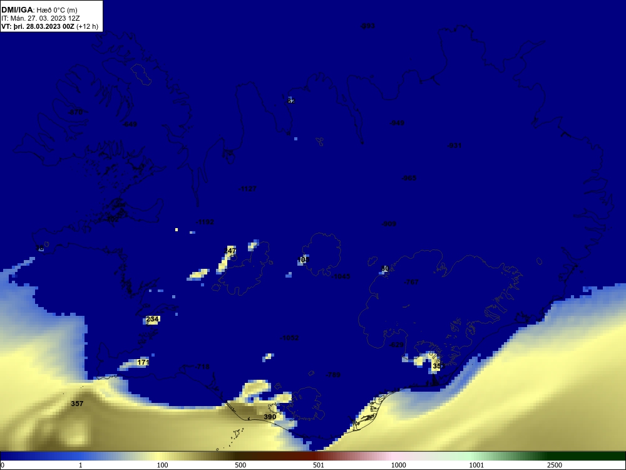626x470 pixels.
Task: Click the -931 value label
Action: tap(454, 145)
